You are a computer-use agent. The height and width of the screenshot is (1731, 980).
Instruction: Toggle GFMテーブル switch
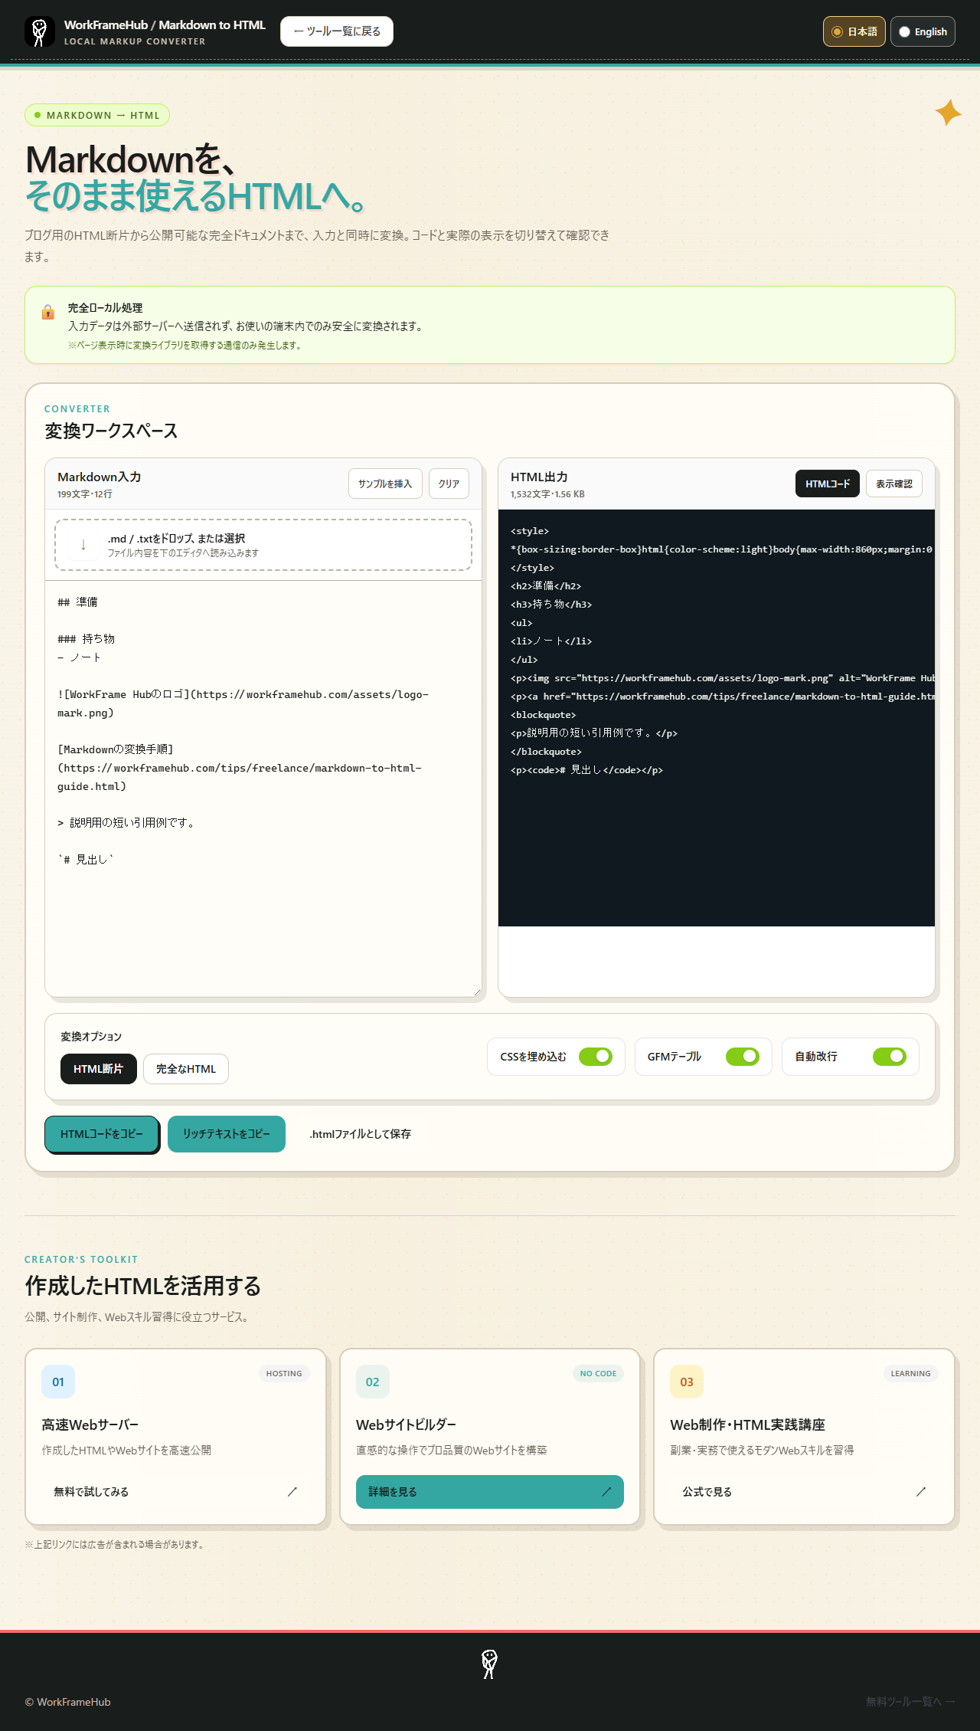(743, 1057)
